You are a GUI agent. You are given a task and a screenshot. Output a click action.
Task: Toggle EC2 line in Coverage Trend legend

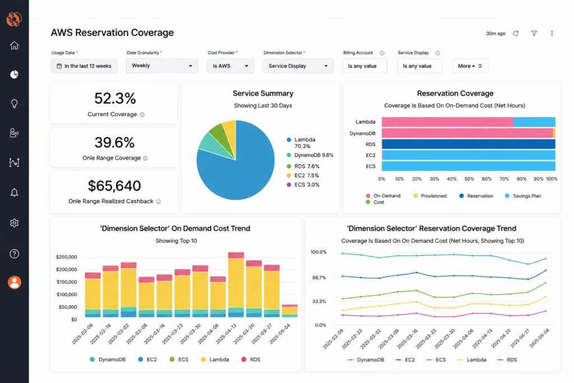coord(405,360)
